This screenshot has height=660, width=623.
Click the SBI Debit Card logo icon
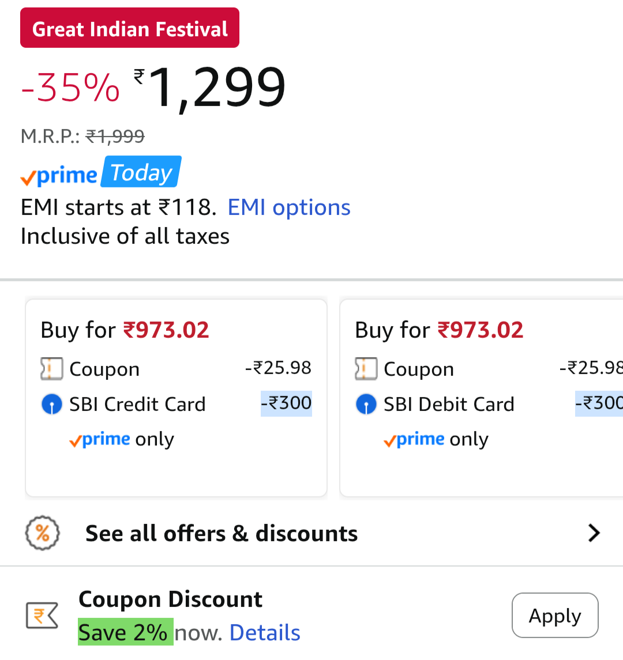pyautogui.click(x=366, y=405)
